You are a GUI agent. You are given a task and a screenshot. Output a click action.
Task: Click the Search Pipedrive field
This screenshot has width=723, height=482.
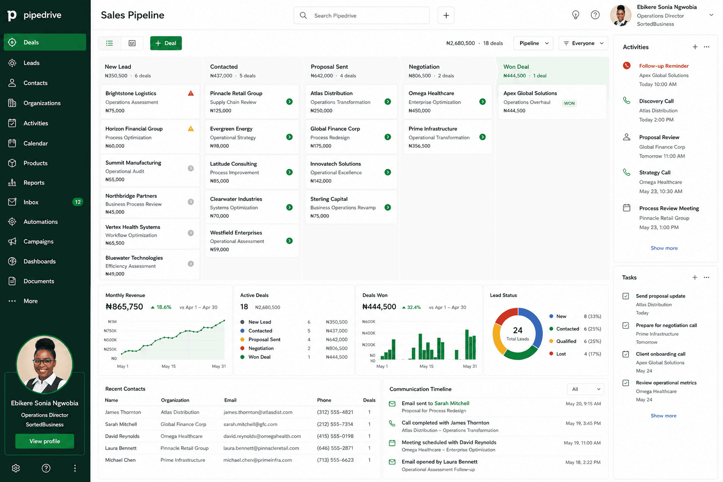[361, 16]
